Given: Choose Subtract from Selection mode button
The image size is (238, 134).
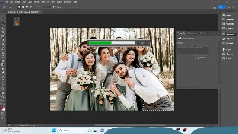Looking at the screenshot, I should [27, 7].
